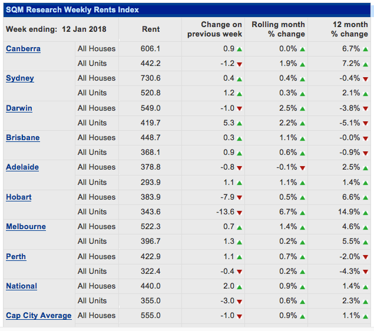Select Cap City Average rent value 555.0
Screen dimensions: 374x331
[151, 316]
